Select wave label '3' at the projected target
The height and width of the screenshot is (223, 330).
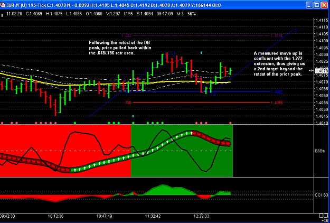295,31
